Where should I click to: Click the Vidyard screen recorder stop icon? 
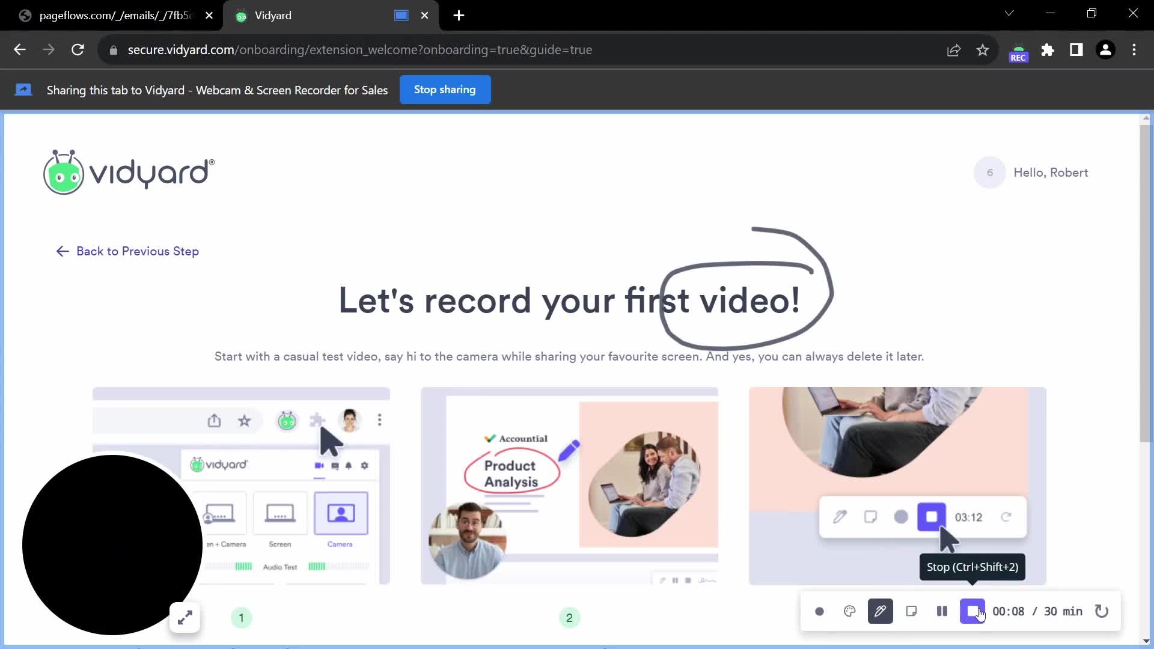point(973,611)
